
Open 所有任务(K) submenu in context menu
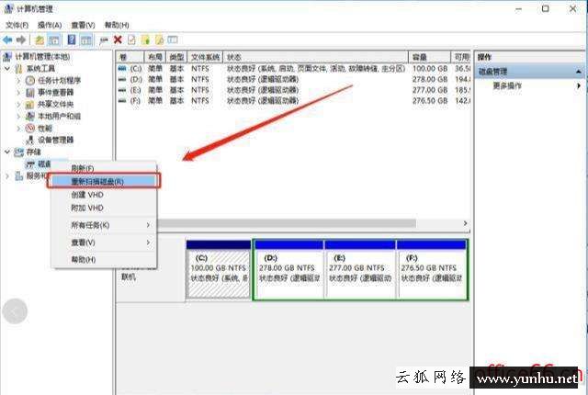104,225
